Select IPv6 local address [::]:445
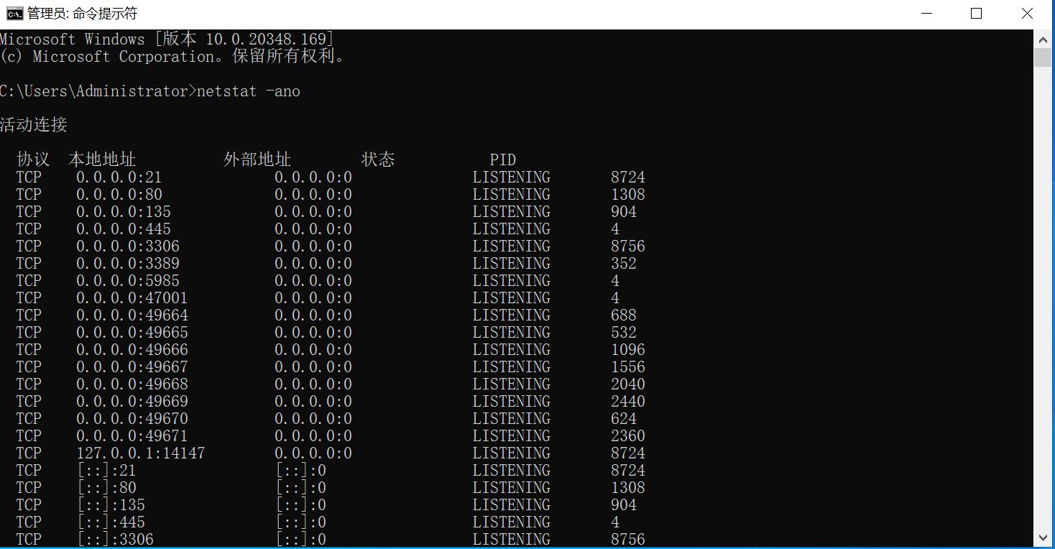This screenshot has height=549, width=1055. pyautogui.click(x=111, y=522)
